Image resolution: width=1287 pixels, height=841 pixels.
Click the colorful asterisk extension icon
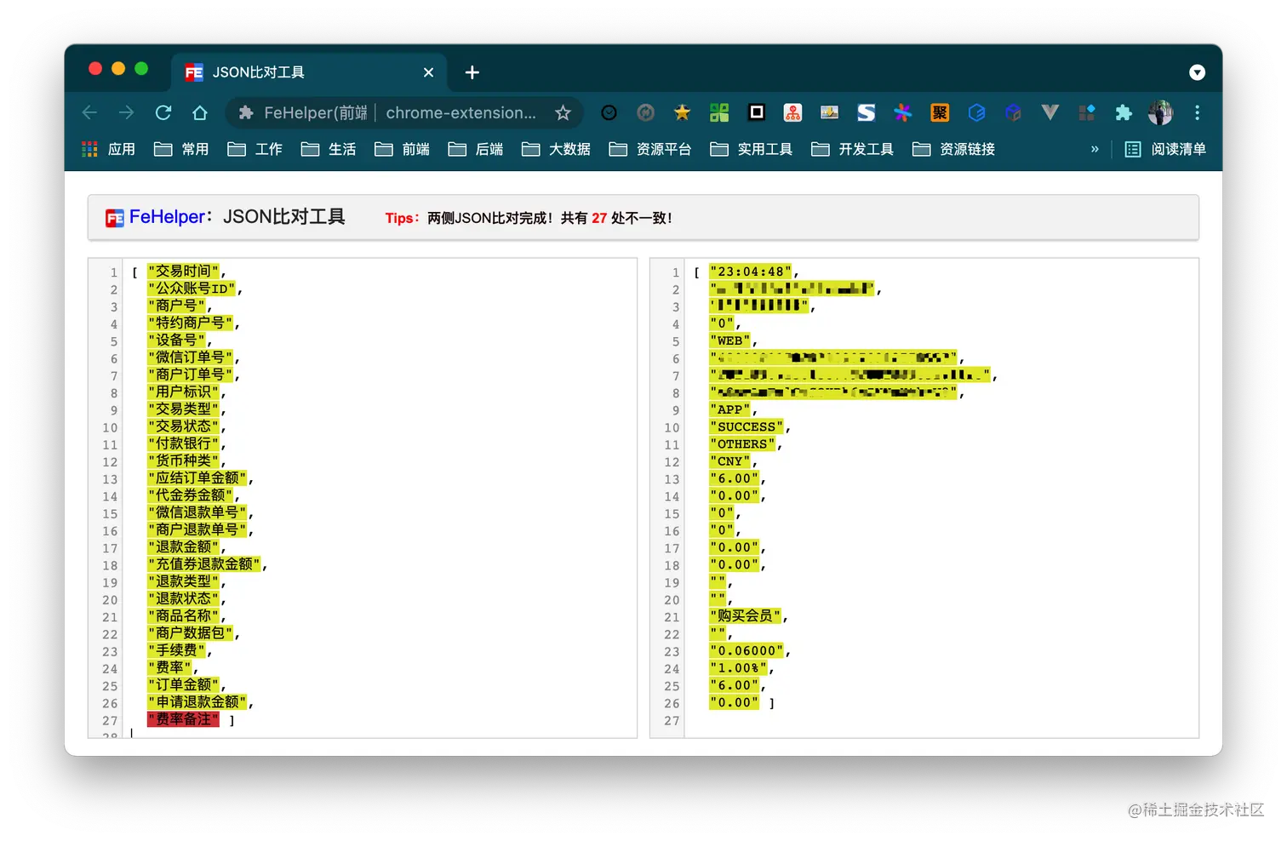coord(903,112)
